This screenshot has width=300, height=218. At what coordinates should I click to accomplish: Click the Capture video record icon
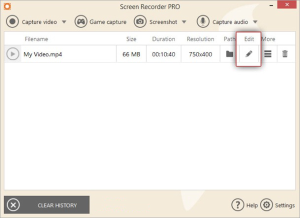pos(12,21)
